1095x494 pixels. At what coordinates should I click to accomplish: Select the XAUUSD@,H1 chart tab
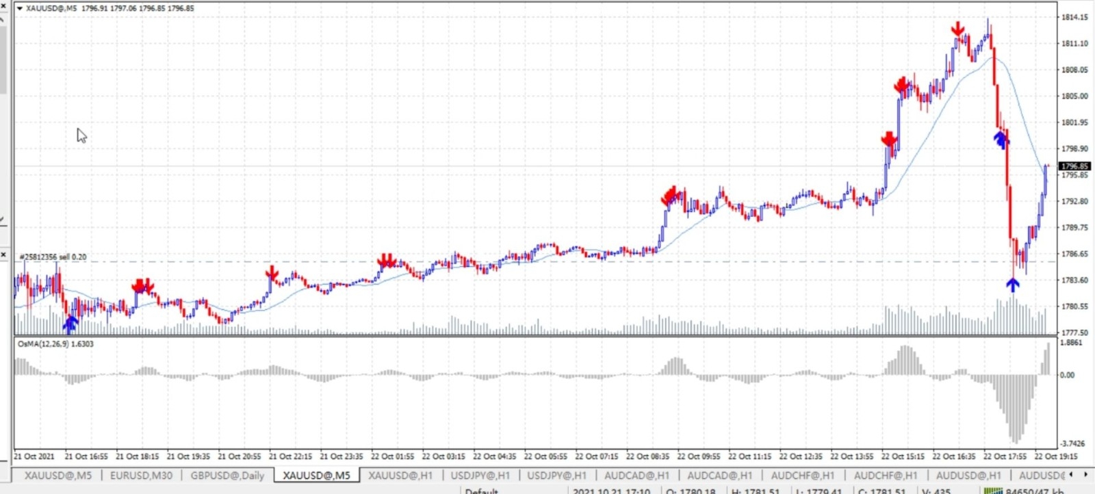click(x=400, y=475)
